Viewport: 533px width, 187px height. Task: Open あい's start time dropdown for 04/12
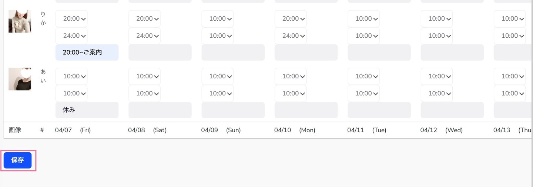[437, 76]
